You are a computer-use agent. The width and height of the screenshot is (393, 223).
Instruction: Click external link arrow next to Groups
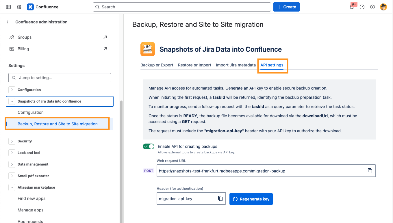click(x=105, y=37)
